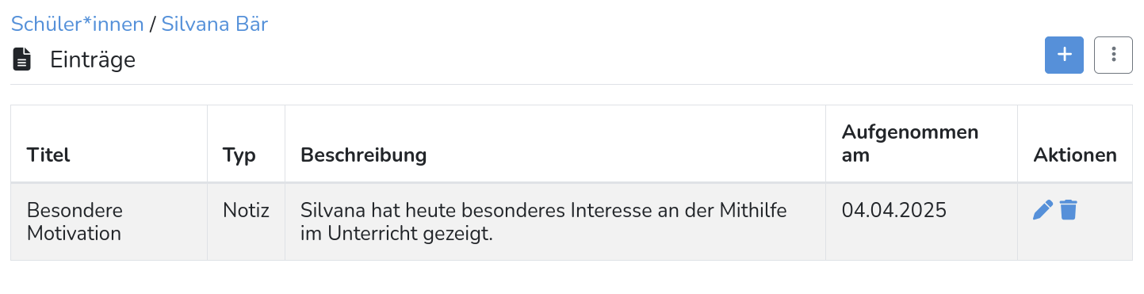Go back to Schüler*innen breadcrumb link
This screenshot has width=1144, height=294.
(77, 24)
